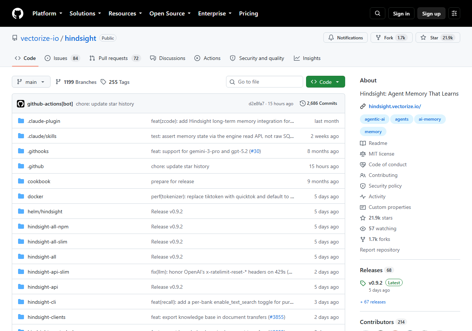Open the Insights tab
Screen dimensions: 472x331
coord(307,58)
